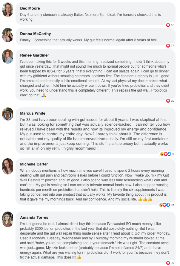180x266 pixels.
Task: Visit Donna McCarthy's profile via her name
Action: tap(35, 34)
